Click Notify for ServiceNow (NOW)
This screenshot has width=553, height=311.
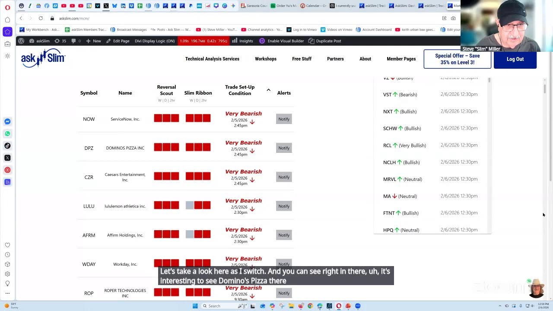(284, 119)
